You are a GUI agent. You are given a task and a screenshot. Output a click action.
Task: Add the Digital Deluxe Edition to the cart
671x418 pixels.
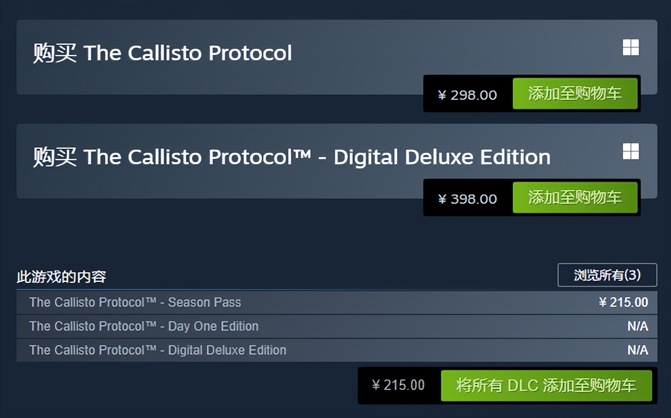click(x=575, y=198)
